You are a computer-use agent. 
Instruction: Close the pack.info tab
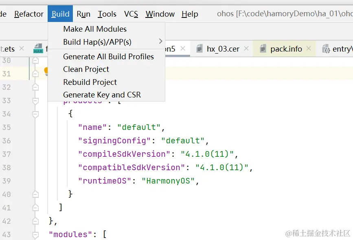tap(309, 48)
